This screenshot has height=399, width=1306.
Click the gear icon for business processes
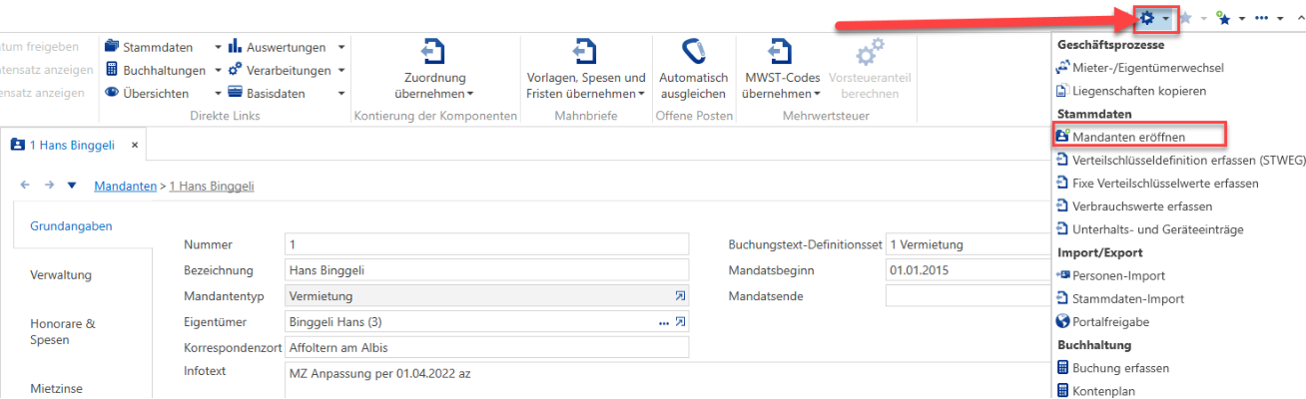coord(1147,18)
